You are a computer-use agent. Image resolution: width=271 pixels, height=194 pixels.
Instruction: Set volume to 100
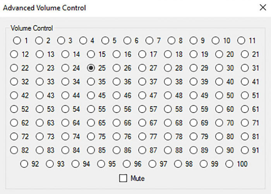[229, 164]
